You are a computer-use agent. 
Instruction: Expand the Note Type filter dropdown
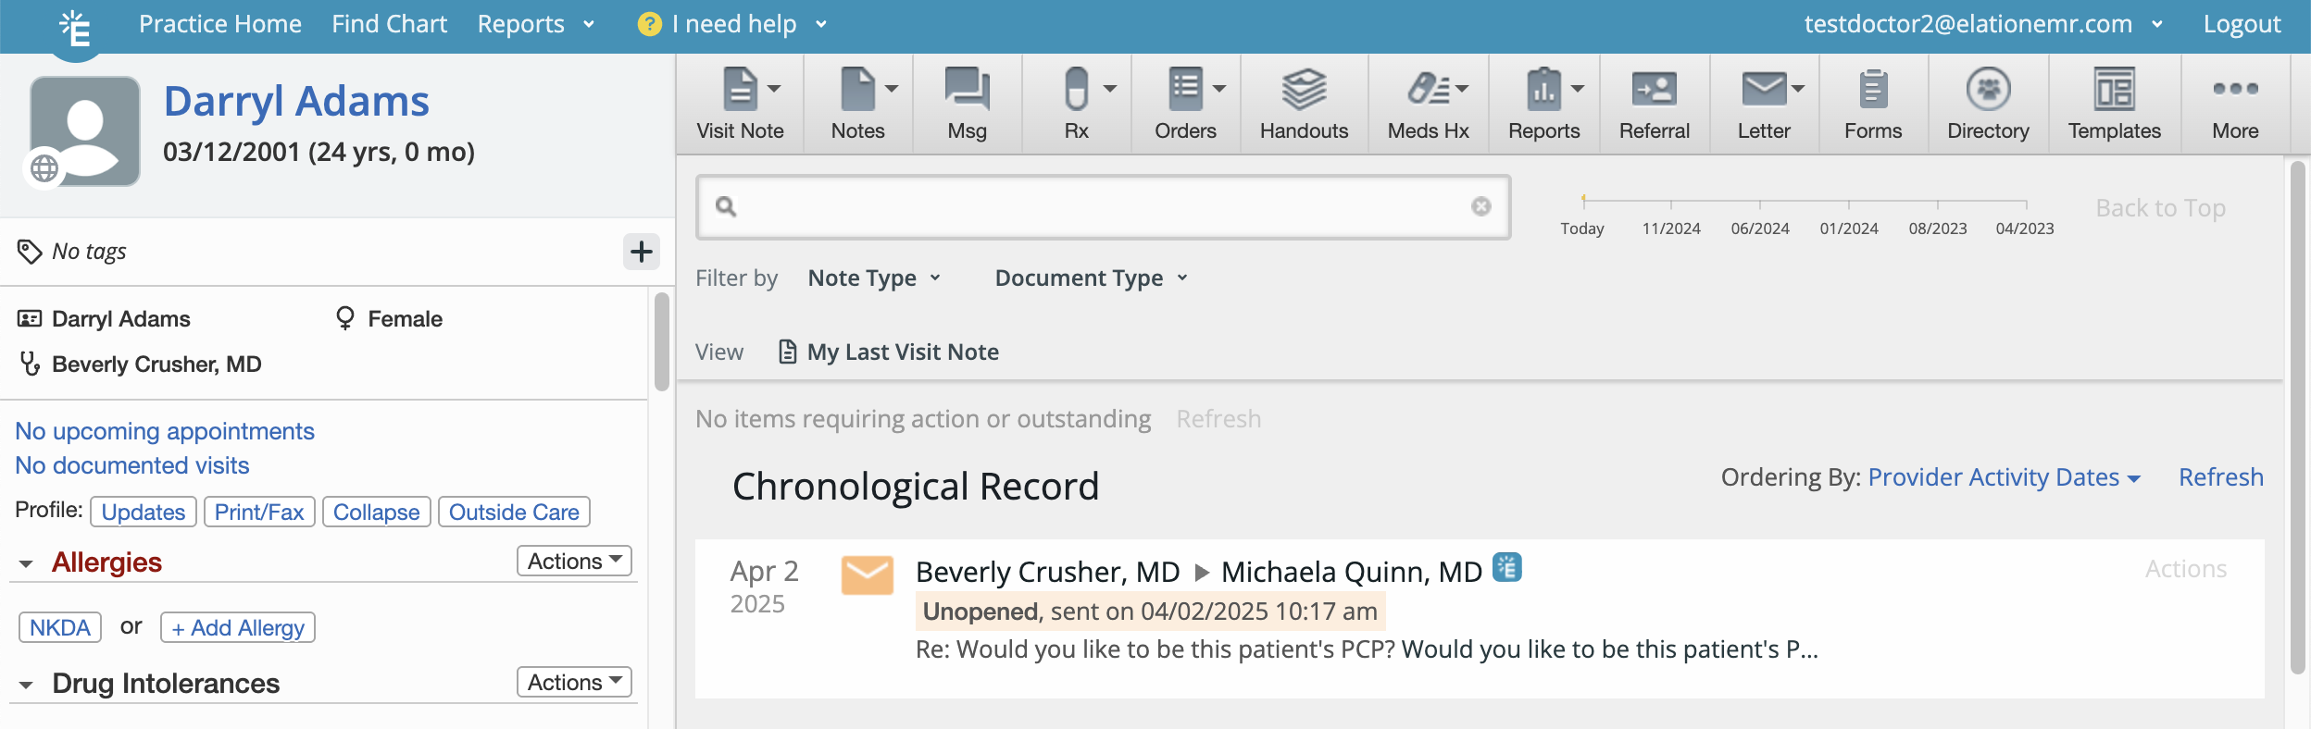click(874, 278)
